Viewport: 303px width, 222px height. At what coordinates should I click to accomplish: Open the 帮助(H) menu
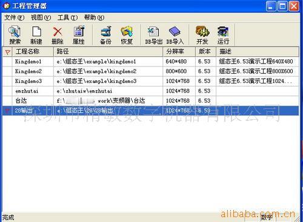tap(95, 18)
